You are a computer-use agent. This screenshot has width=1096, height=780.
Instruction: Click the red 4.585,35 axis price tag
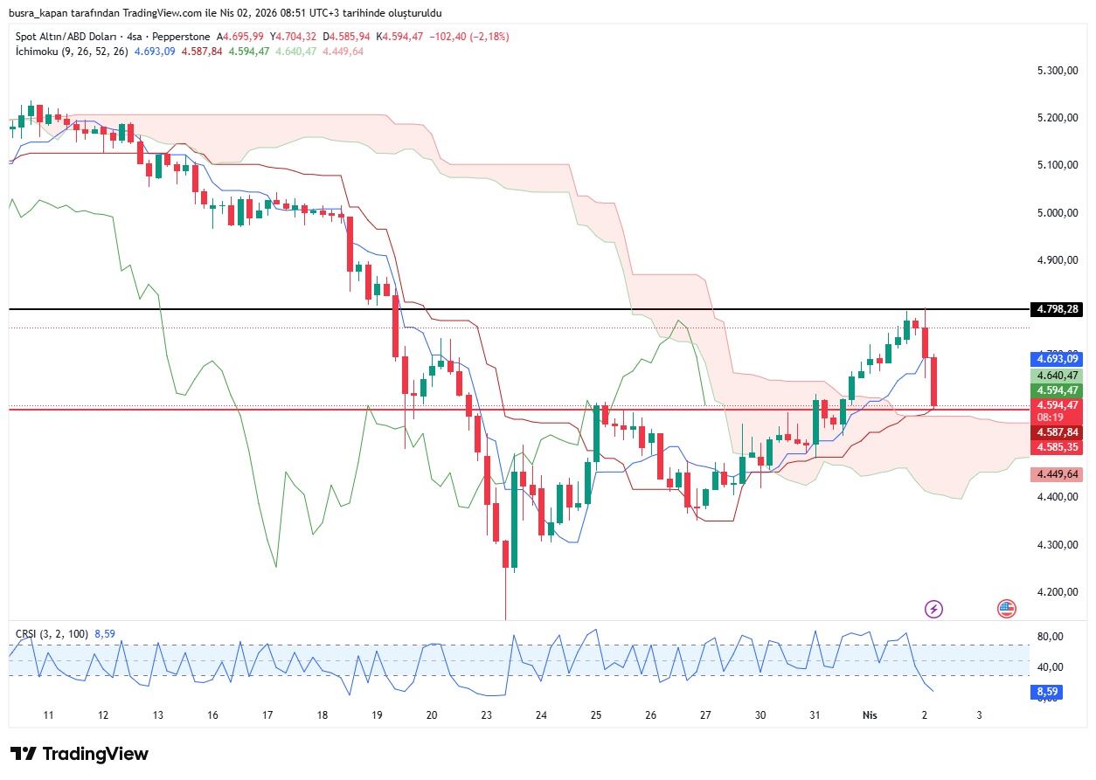tap(1057, 447)
